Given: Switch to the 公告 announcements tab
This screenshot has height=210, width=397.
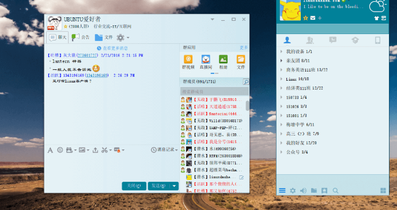Looking at the screenshot, I should [x=81, y=37].
